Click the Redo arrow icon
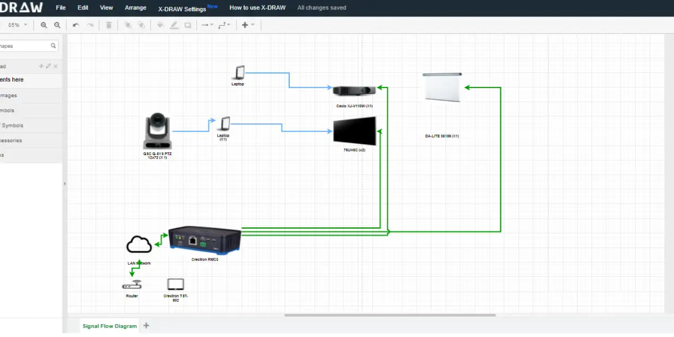Viewport: 674px width, 337px height. click(x=90, y=25)
